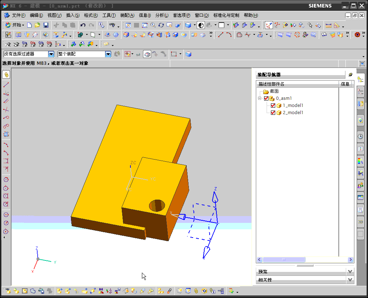Screen dimensions: 368x298
Task: Expand the 预览 preview section
Action: point(350,272)
